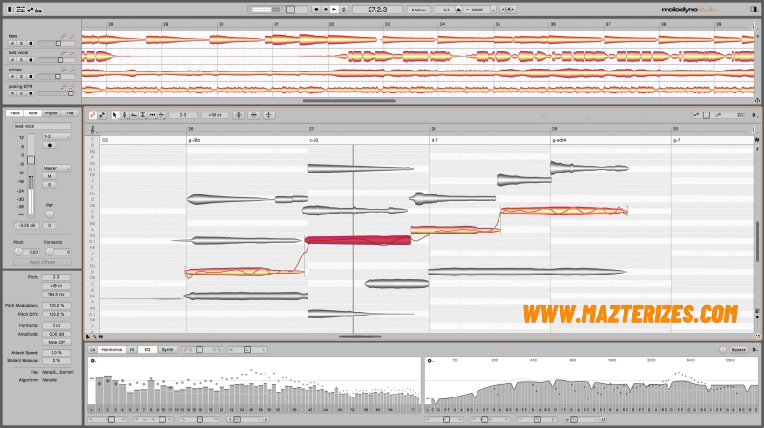Select the red G3 note blob
Viewport: 764px width, 428px height.
point(357,240)
